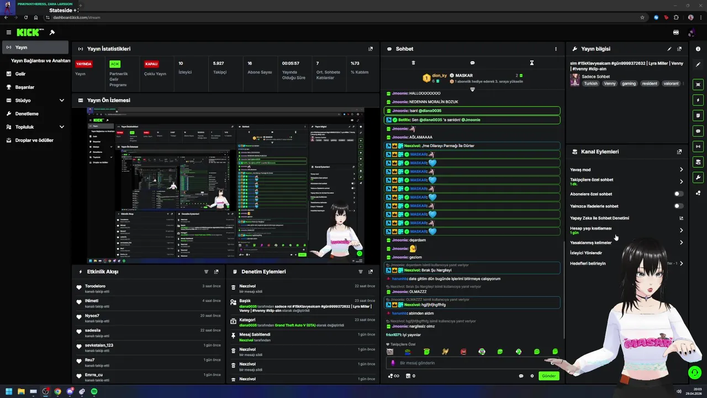Pop out the Etkinlik Akışı panel
Screen dimensions: 707x398
coord(216,271)
